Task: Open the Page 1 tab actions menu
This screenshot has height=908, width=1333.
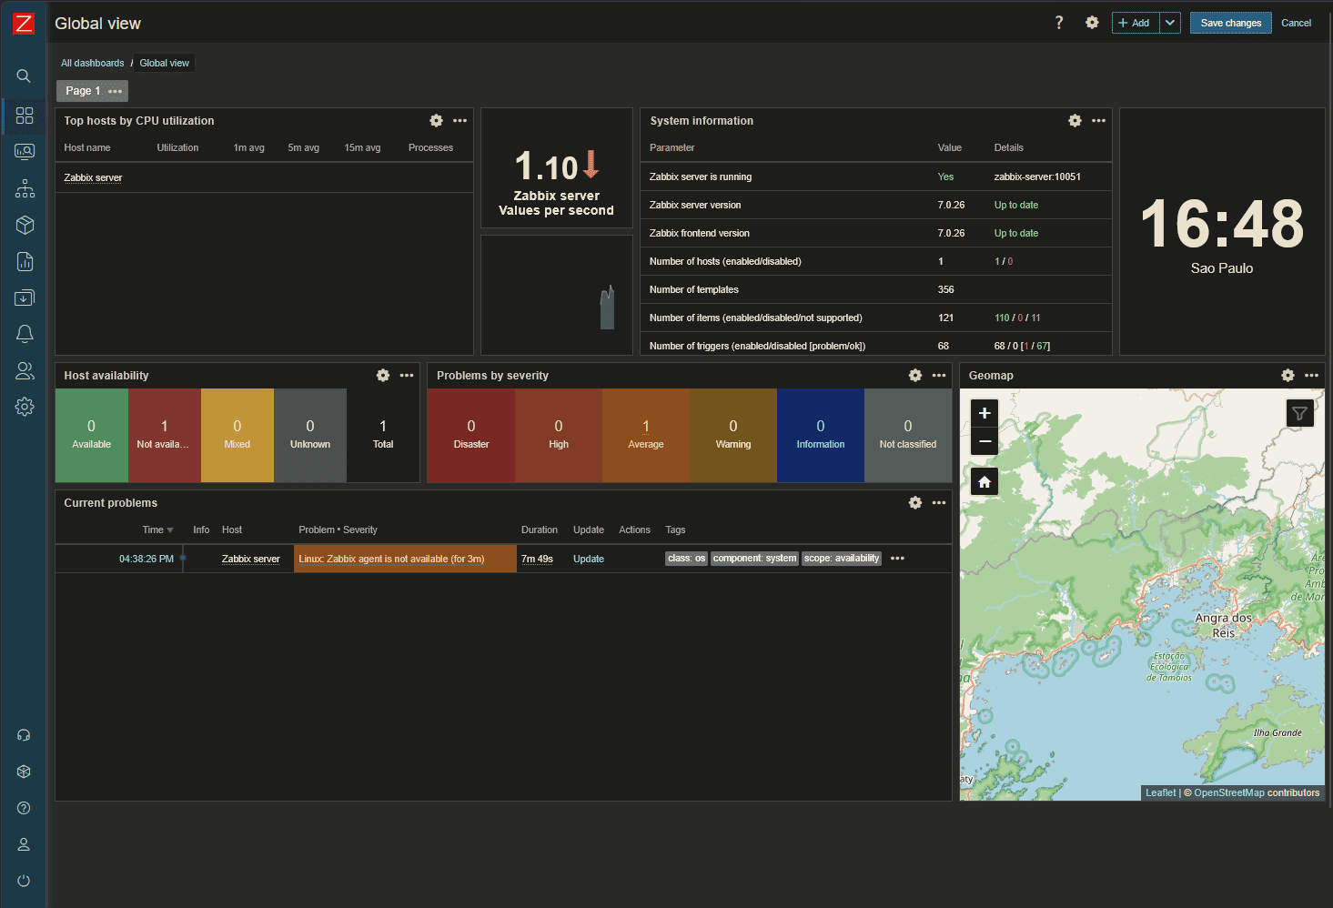Action: (115, 91)
